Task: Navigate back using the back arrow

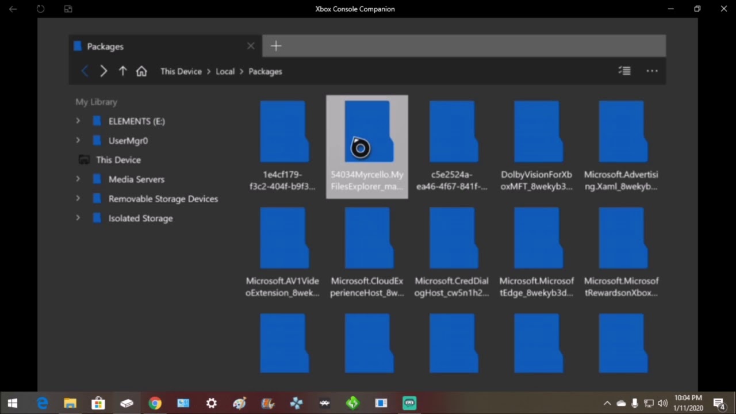Action: 85,71
